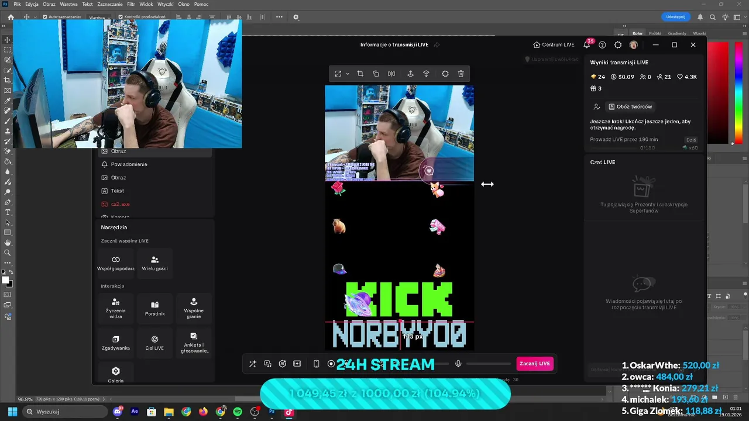This screenshot has width=749, height=421.
Task: Share the LIVE info with arrow icon
Action: click(x=437, y=45)
